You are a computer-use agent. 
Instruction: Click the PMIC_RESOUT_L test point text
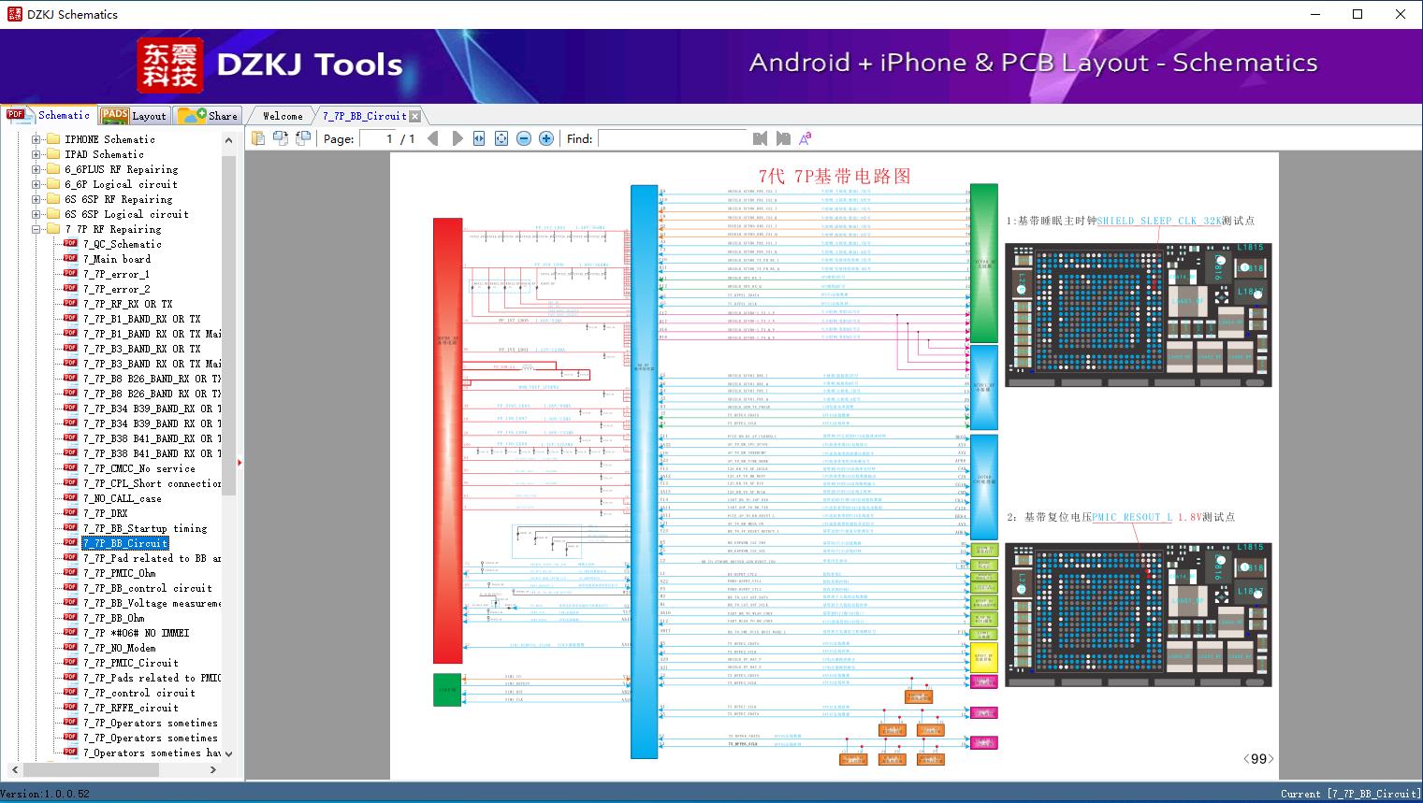(1132, 517)
